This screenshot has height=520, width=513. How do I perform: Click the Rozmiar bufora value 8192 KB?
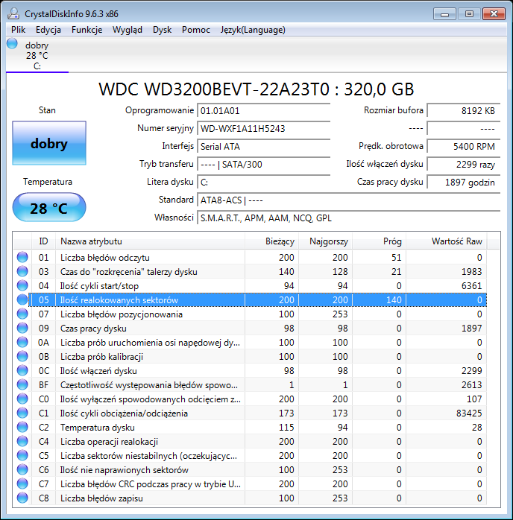tap(464, 111)
